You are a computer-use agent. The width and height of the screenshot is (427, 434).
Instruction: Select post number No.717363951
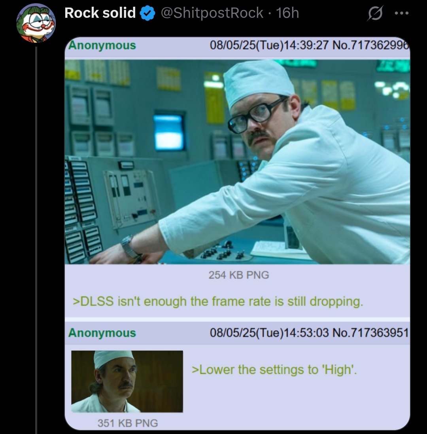pos(370,333)
